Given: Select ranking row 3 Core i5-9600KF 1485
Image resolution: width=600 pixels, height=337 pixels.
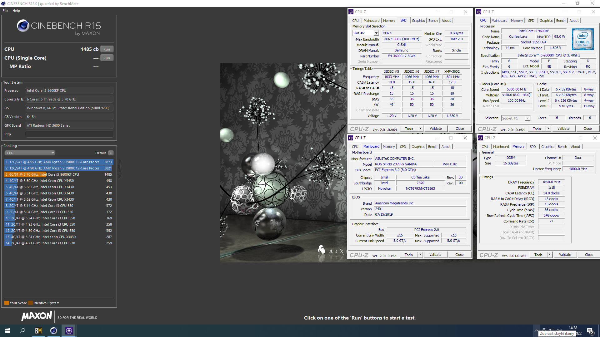Looking at the screenshot, I should (59, 174).
